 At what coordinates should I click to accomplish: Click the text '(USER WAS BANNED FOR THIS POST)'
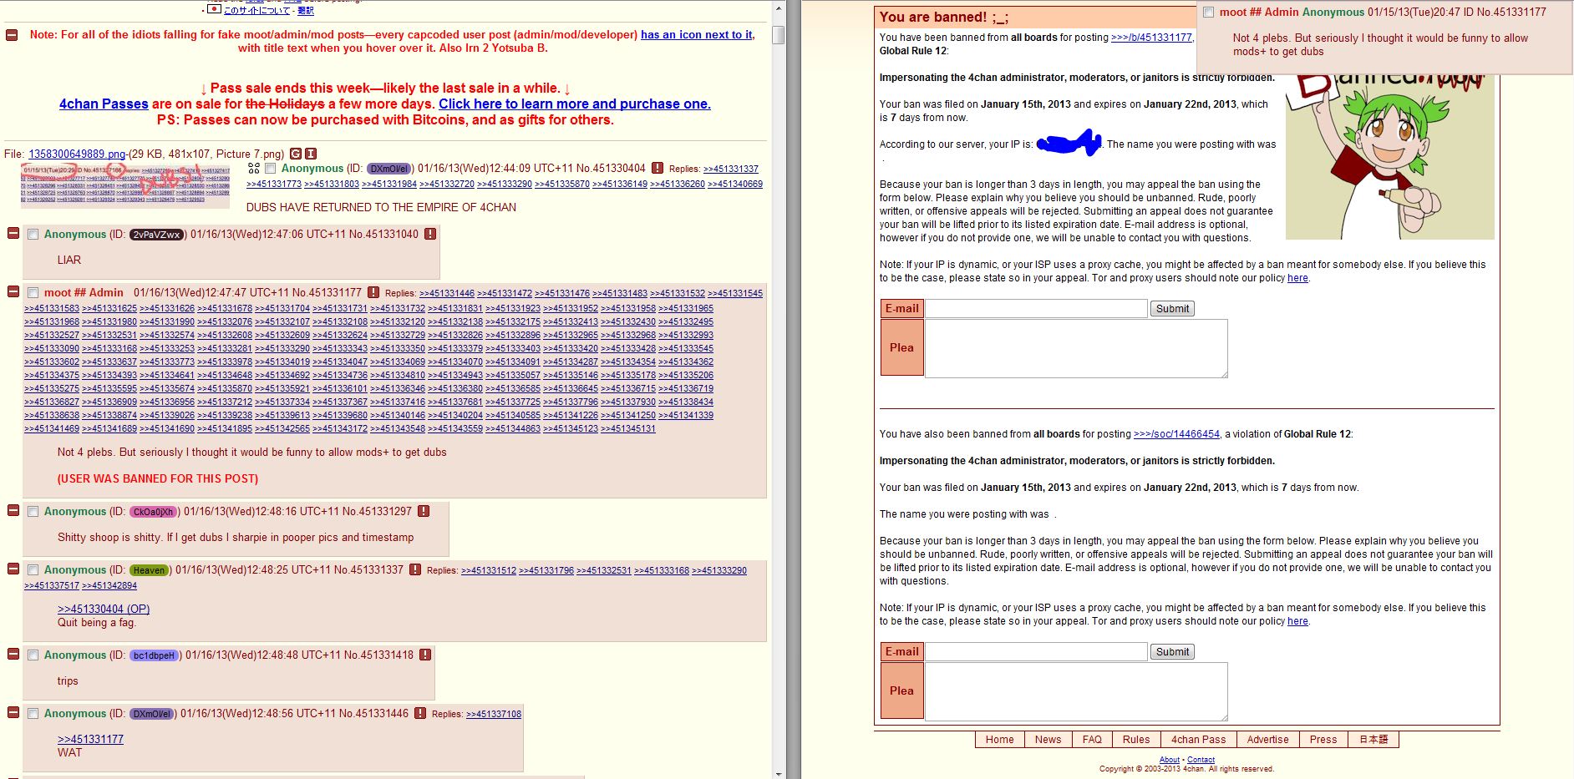click(158, 479)
